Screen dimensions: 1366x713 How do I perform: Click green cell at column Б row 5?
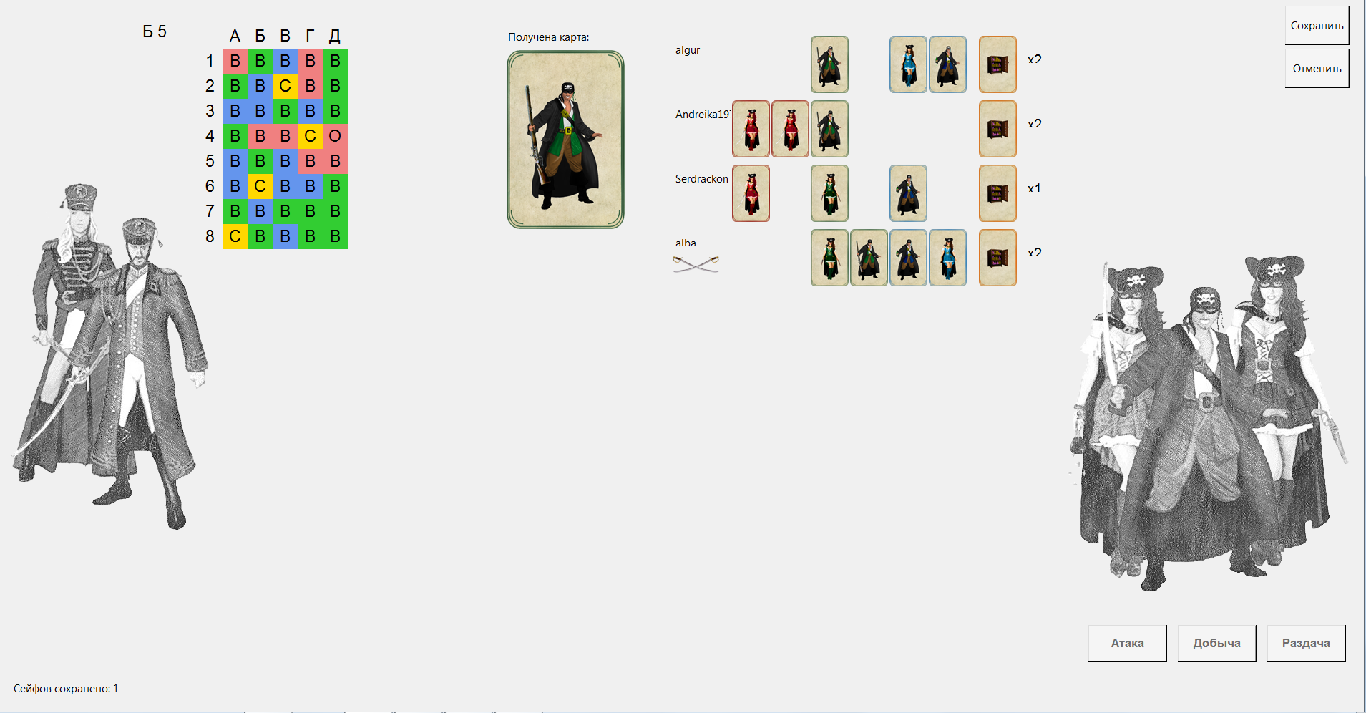tap(260, 161)
